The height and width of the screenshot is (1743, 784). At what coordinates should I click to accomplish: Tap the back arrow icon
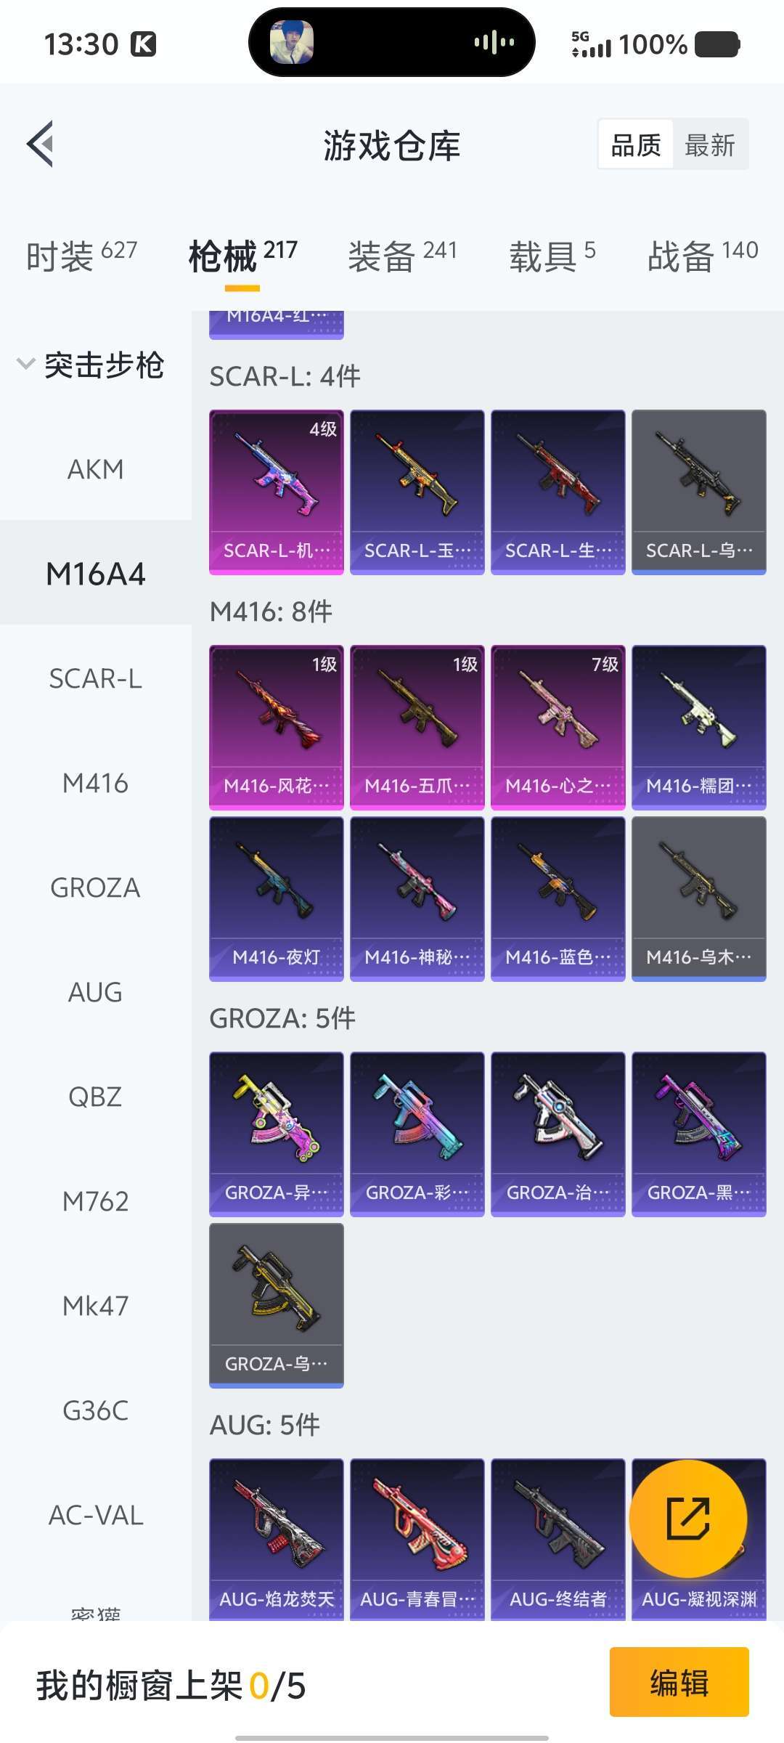(40, 144)
